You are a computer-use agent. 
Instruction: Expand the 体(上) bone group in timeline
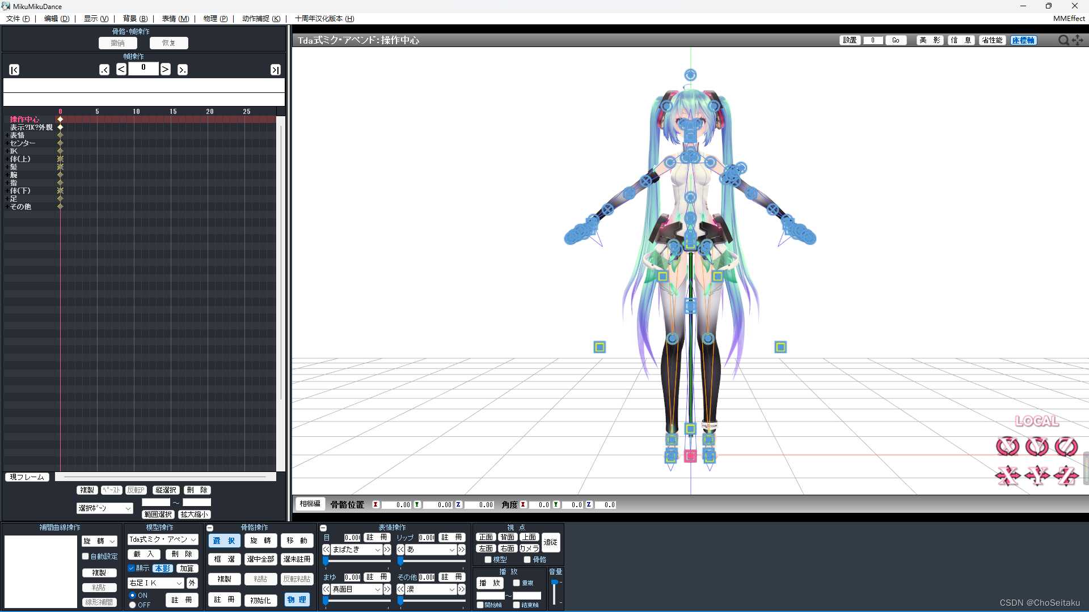[x=7, y=159]
